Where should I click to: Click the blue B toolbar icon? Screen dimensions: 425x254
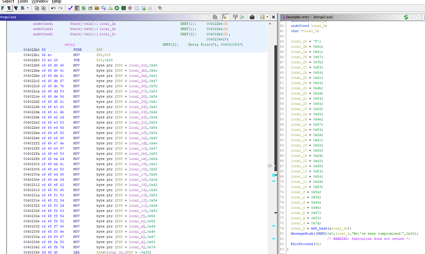[22, 8]
